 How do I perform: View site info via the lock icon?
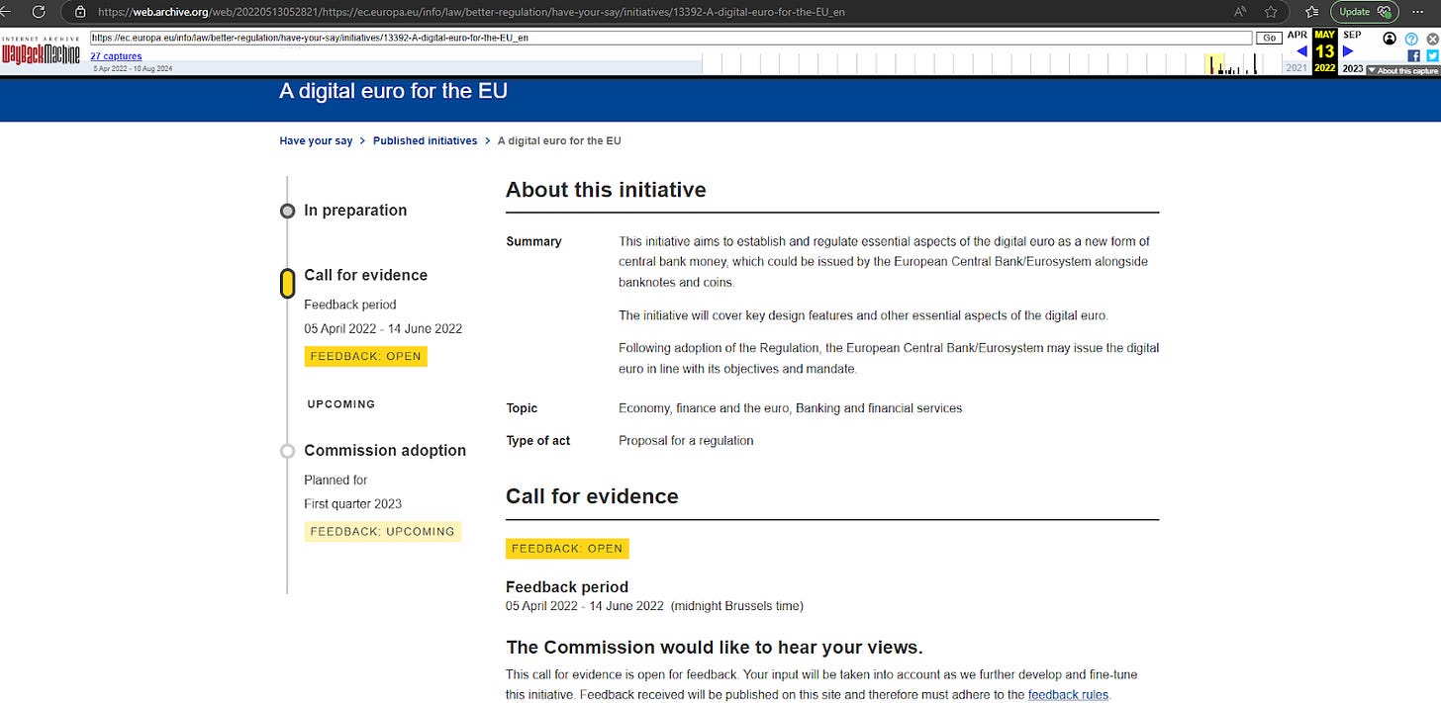click(x=80, y=12)
